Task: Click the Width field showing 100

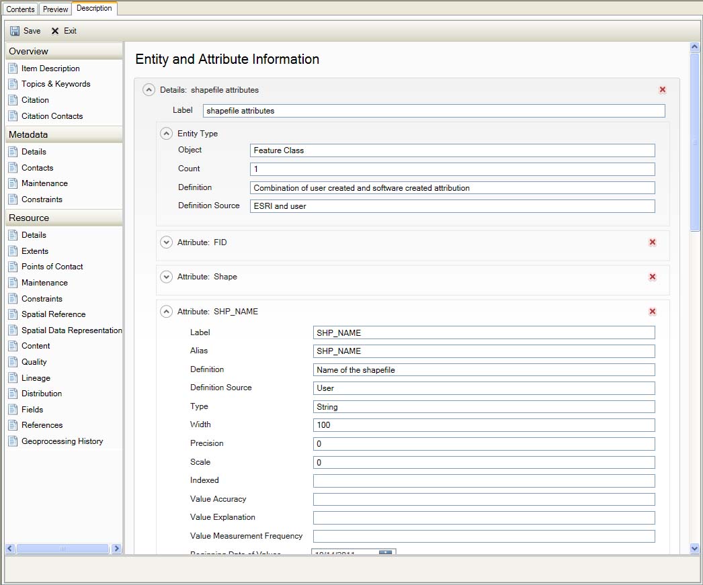Action: 483,425
